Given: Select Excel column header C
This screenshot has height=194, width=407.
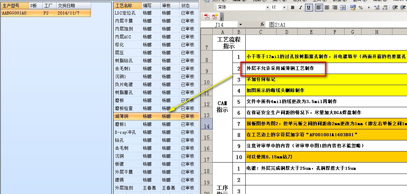Looking at the screenshot, I should [x=261, y=32].
